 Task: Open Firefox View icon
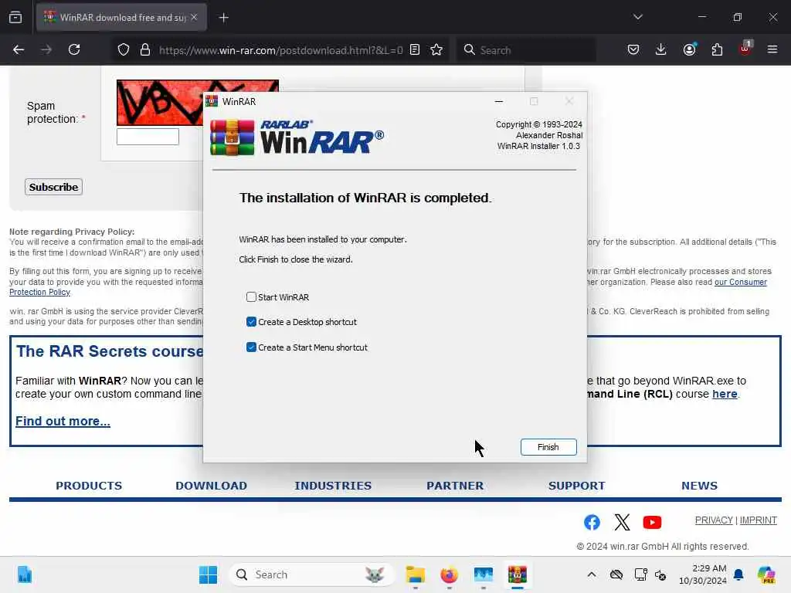[x=15, y=17]
